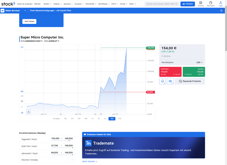
Task: Select ASK price mode in chart
Action: coord(22,96)
